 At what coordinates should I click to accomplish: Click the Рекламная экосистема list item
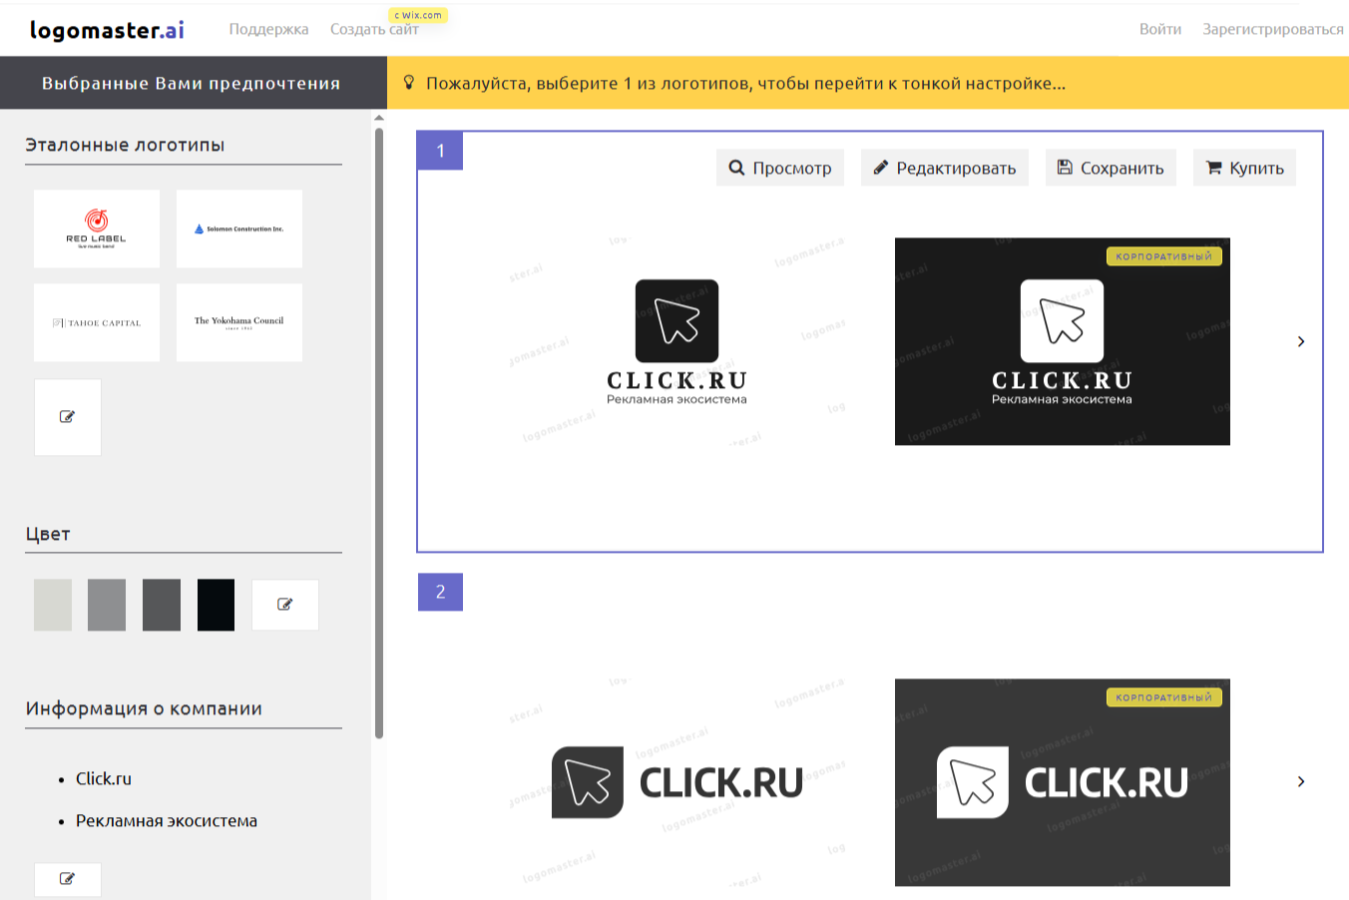[167, 820]
